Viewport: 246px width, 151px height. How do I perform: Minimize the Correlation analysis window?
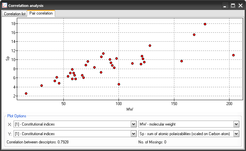pyautogui.click(x=225, y=6)
